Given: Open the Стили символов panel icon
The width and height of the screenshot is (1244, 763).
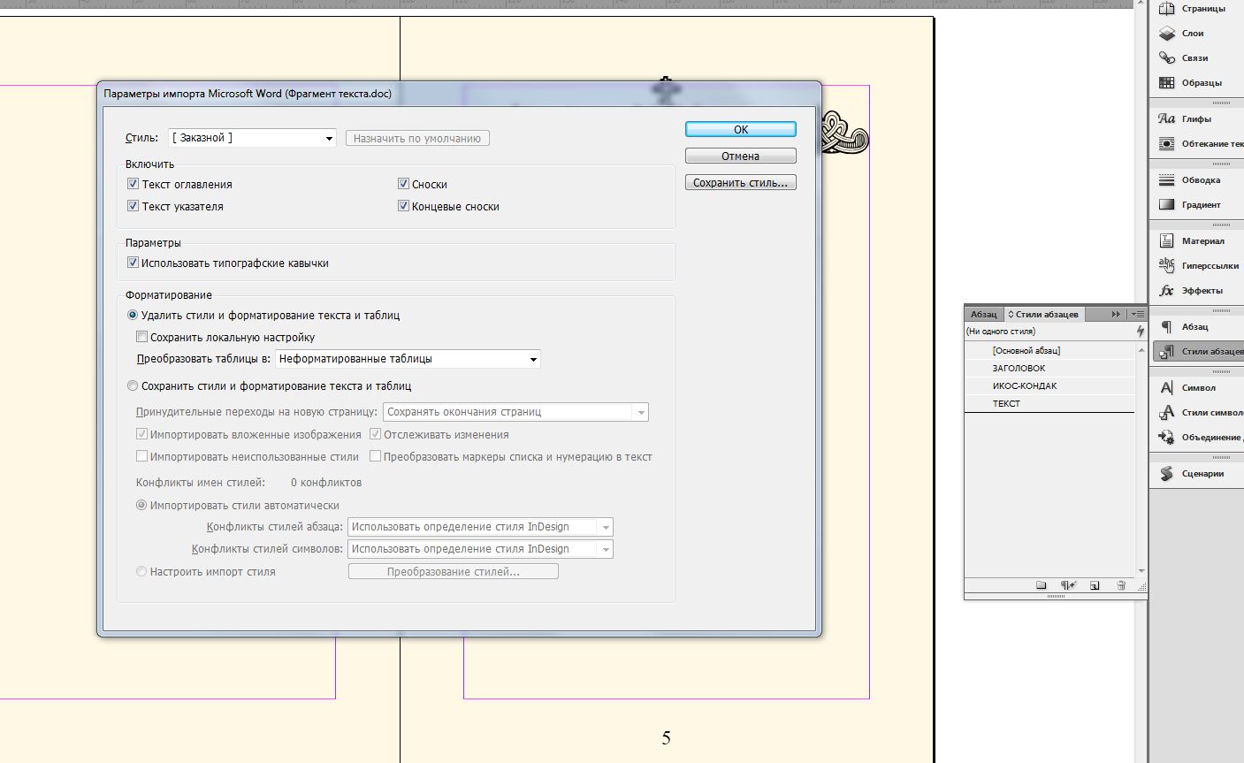Looking at the screenshot, I should click(x=1166, y=413).
